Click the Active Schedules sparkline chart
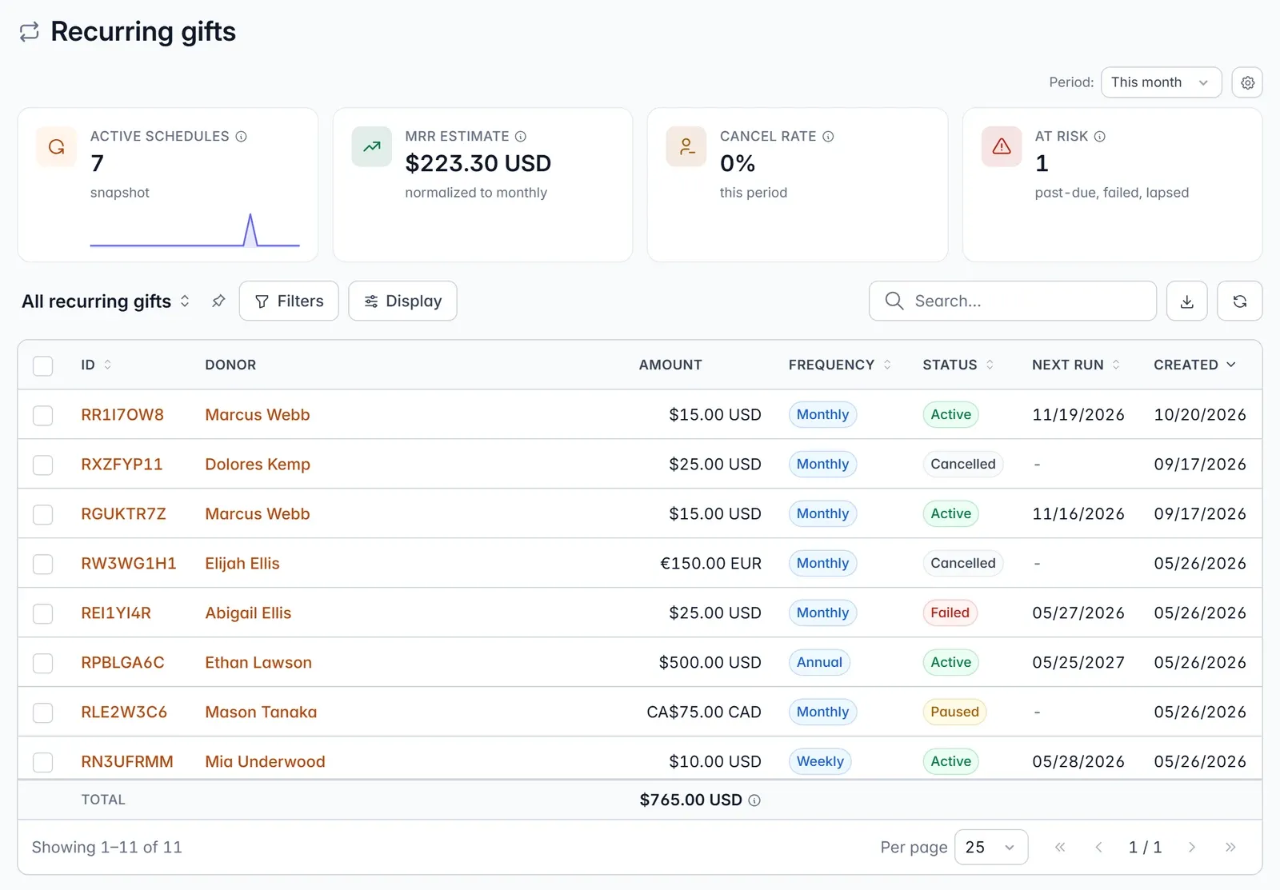This screenshot has width=1280, height=890. pyautogui.click(x=194, y=230)
